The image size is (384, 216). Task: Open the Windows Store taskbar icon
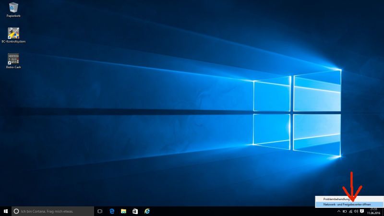(135, 211)
